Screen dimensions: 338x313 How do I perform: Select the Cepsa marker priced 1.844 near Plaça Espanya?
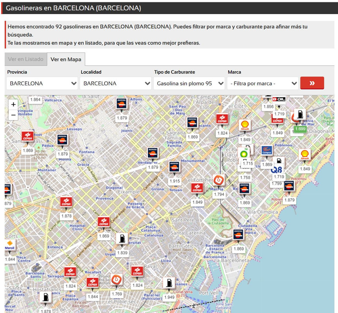[92, 282]
